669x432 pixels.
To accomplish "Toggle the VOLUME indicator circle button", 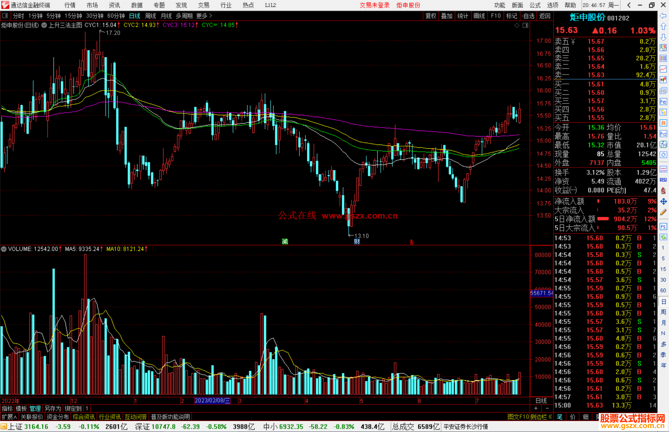I will point(4,249).
